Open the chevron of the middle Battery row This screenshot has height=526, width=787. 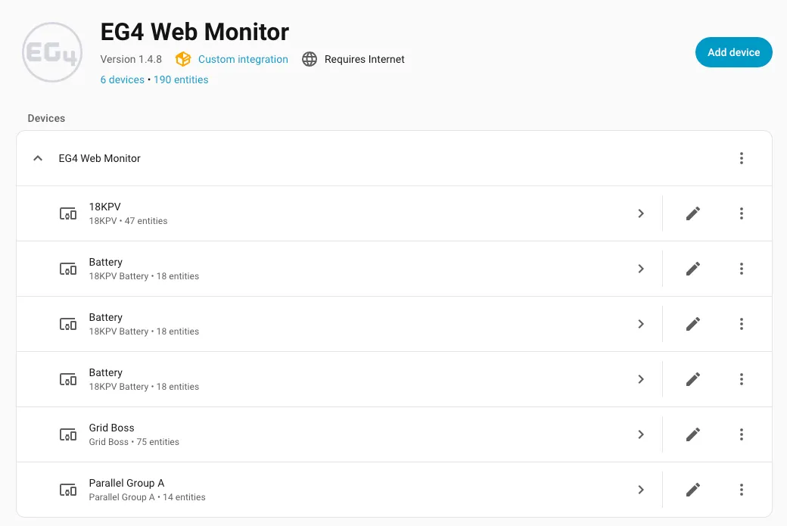[x=641, y=324]
